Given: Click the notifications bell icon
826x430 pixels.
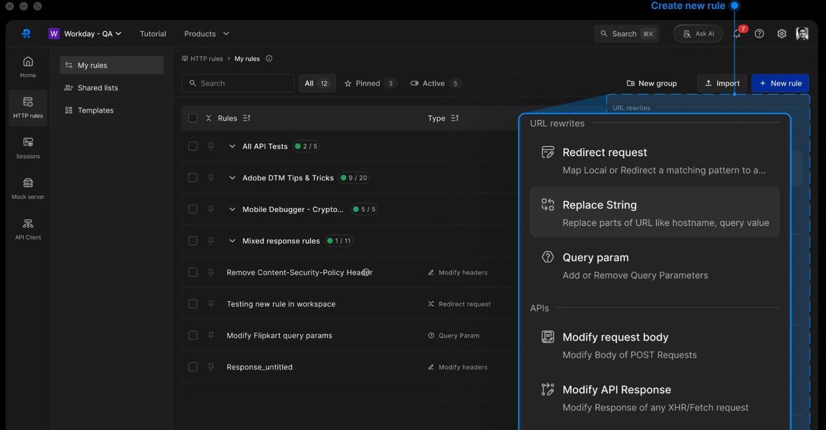Looking at the screenshot, I should click(737, 34).
